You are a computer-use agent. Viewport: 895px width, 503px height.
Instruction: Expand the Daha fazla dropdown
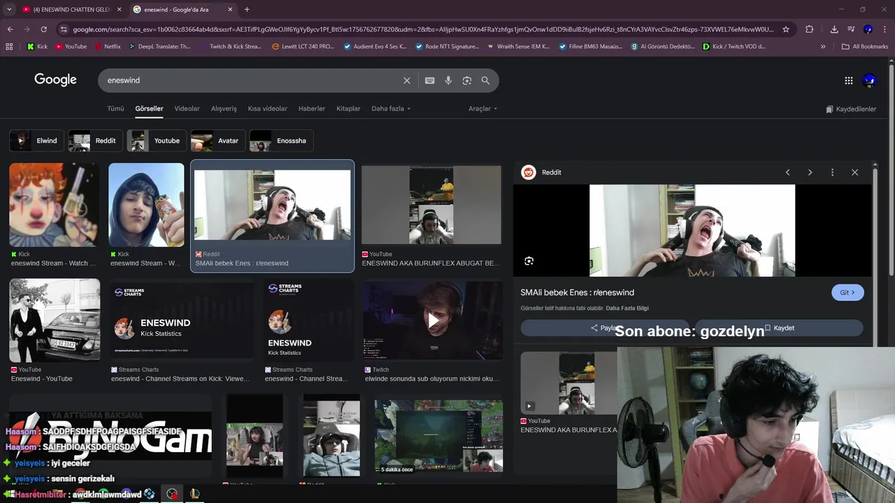click(x=391, y=109)
